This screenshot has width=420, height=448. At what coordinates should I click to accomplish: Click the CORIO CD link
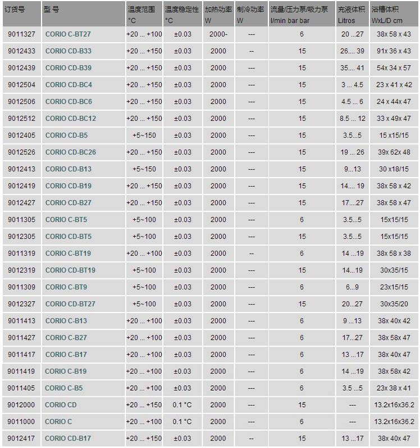pyautogui.click(x=61, y=405)
